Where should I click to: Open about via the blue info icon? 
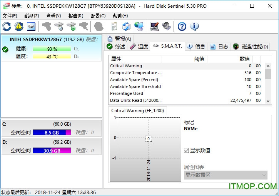194,27
